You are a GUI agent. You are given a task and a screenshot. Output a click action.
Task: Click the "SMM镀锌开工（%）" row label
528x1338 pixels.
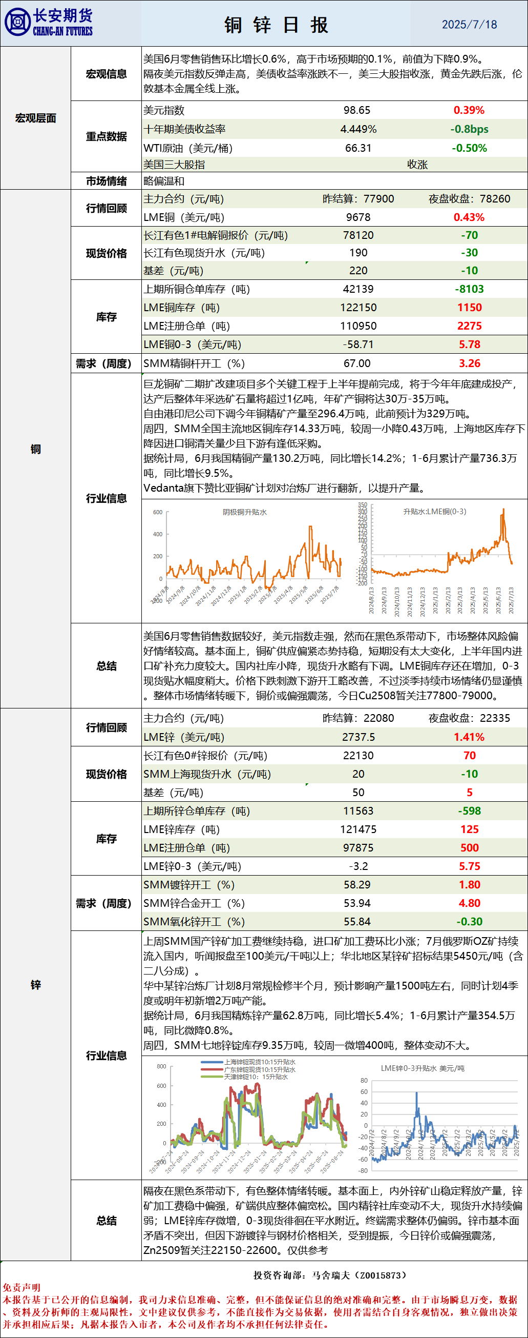[189, 884]
